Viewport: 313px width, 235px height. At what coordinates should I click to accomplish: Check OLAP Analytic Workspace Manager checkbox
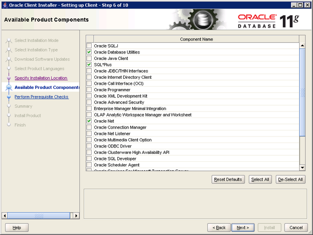[89, 115]
